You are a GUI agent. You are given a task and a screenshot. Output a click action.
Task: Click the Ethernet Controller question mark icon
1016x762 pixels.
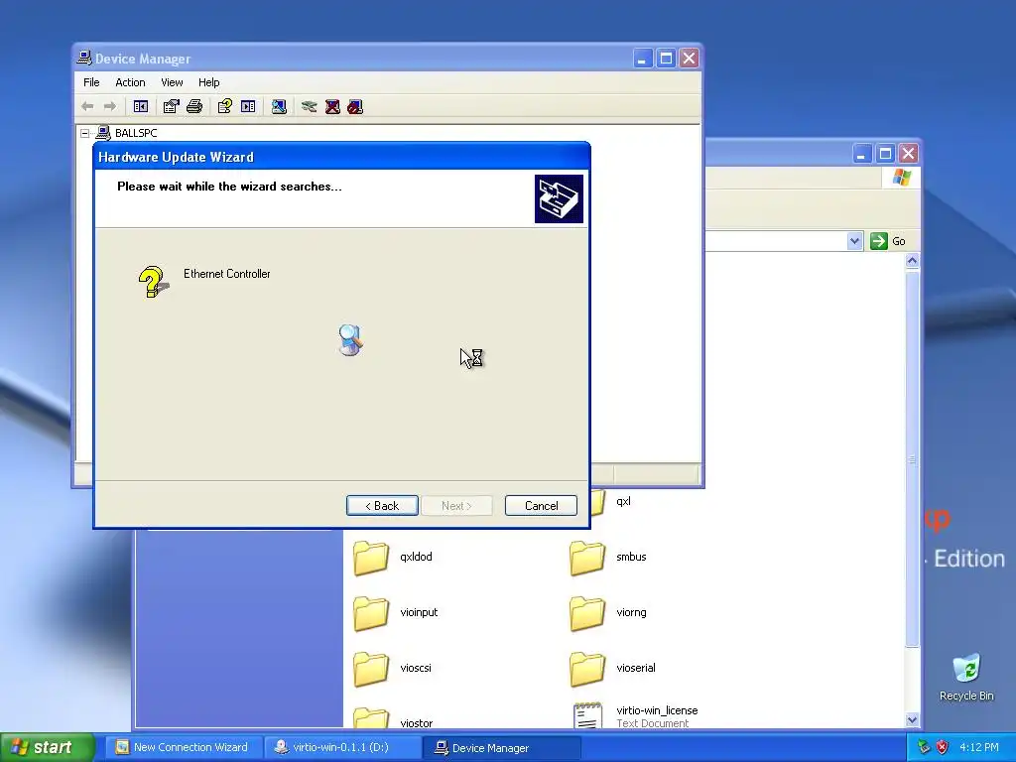pyautogui.click(x=153, y=282)
